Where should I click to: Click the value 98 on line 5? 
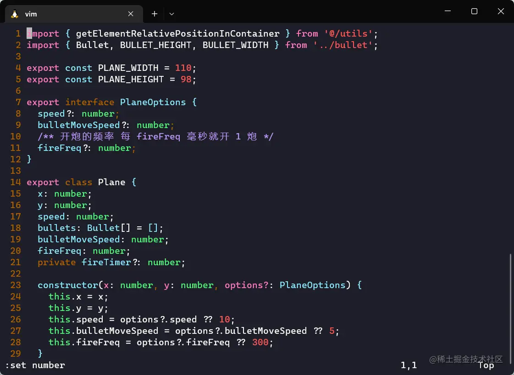pos(186,80)
